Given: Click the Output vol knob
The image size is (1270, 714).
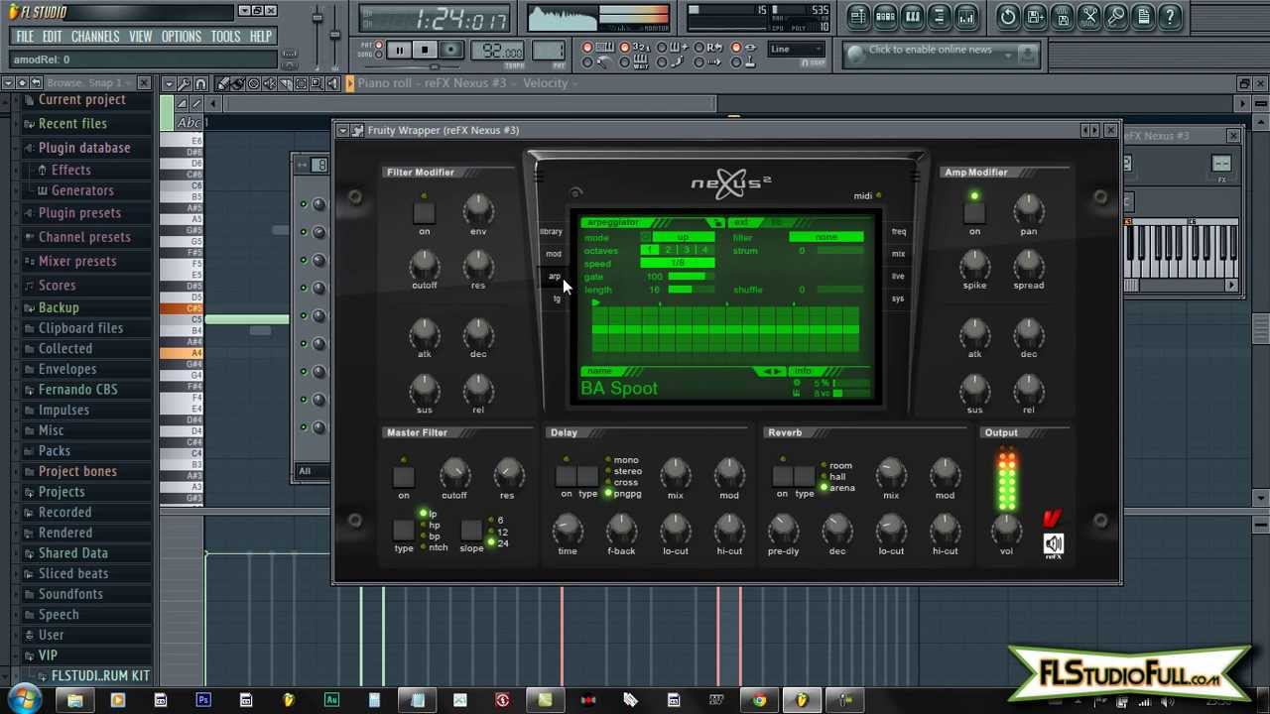Looking at the screenshot, I should [x=1006, y=529].
